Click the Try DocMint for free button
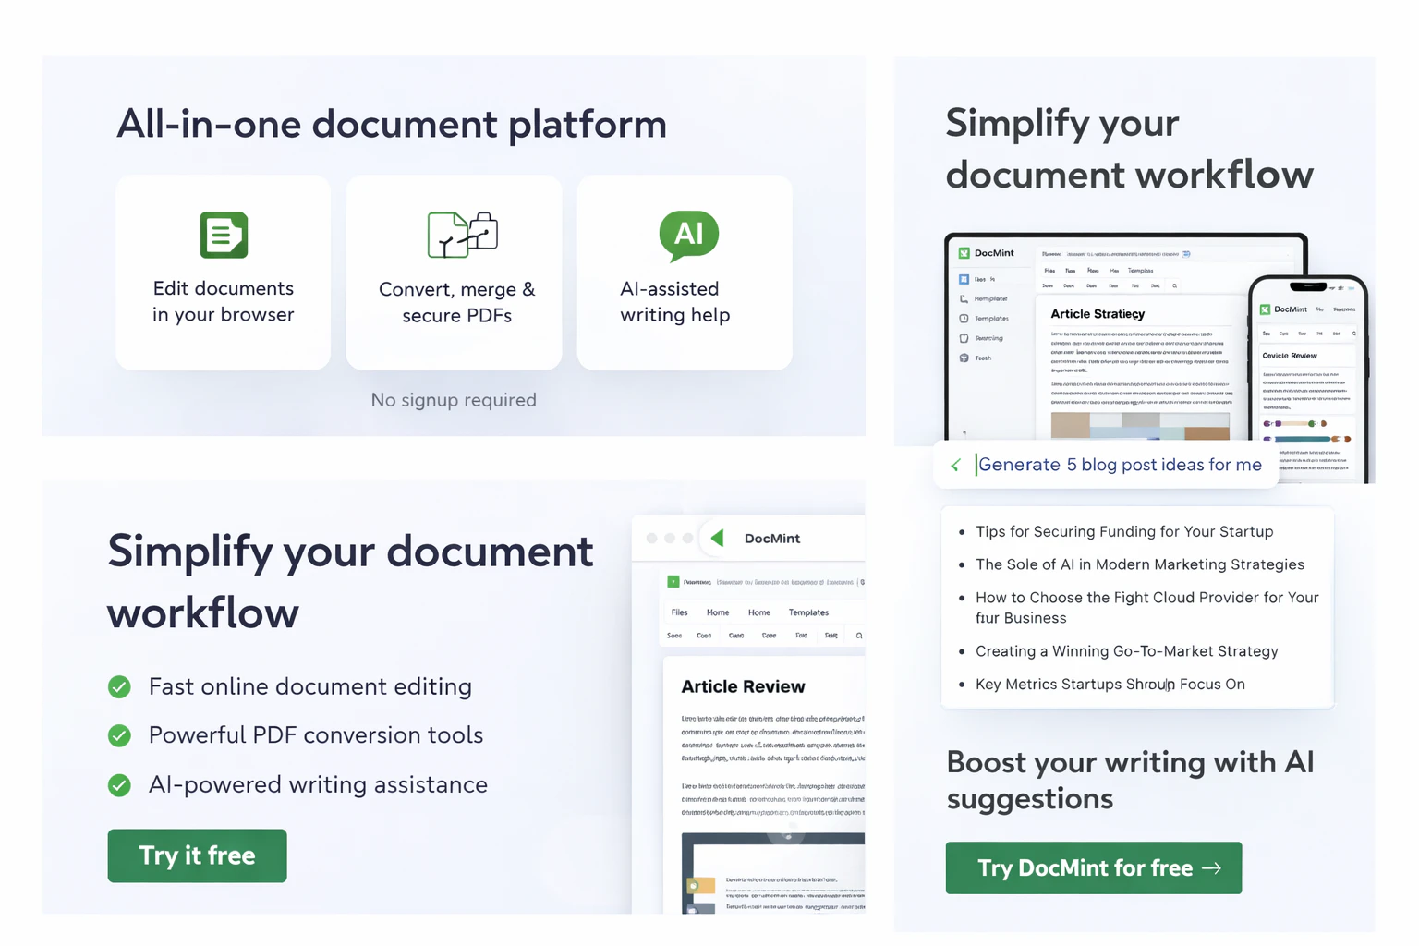Image resolution: width=1419 pixels, height=946 pixels. tap(1093, 867)
